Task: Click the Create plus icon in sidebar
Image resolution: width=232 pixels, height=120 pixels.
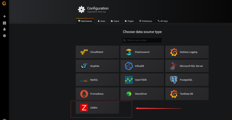Action: pyautogui.click(x=4, y=16)
